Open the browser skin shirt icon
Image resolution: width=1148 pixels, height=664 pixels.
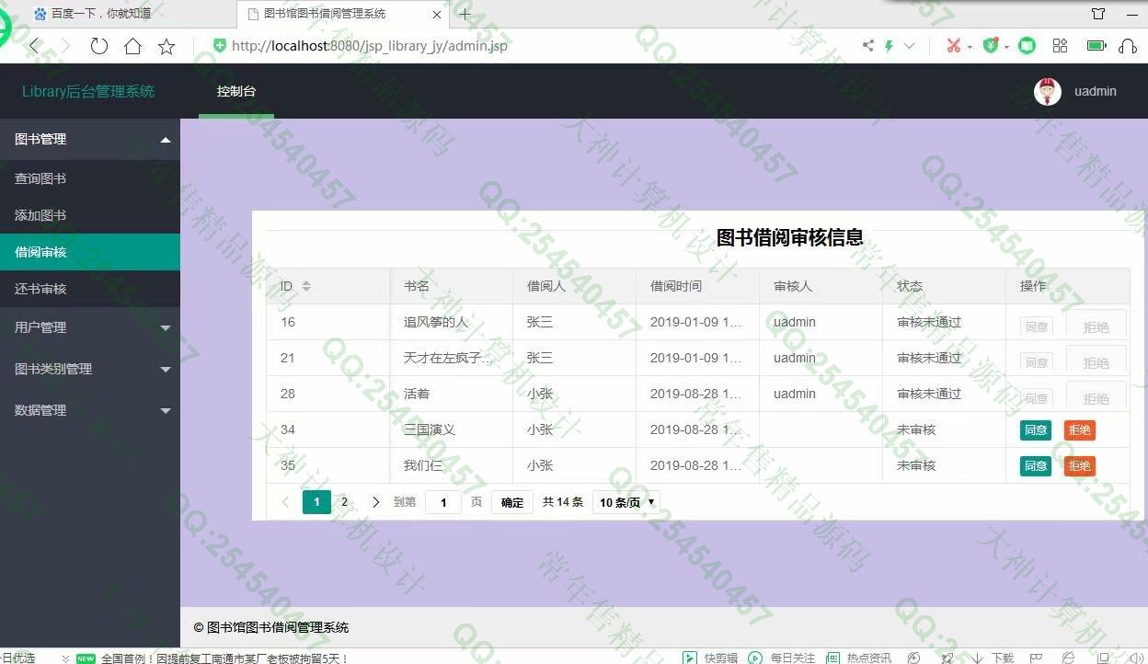[1098, 14]
